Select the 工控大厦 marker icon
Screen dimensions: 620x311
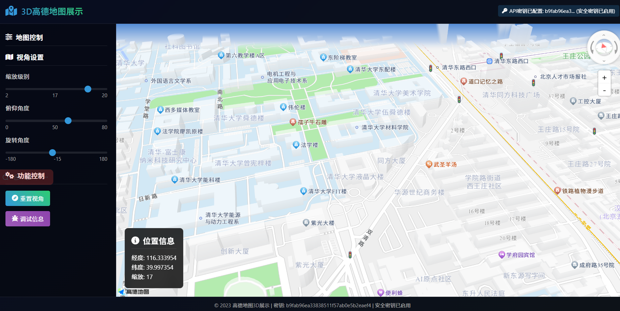coord(573,101)
